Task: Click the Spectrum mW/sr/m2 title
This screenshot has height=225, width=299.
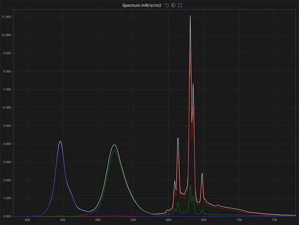Action: tap(142, 6)
